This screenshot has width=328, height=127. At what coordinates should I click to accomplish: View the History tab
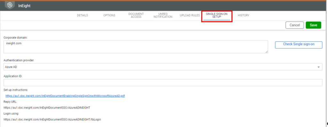tap(244, 15)
